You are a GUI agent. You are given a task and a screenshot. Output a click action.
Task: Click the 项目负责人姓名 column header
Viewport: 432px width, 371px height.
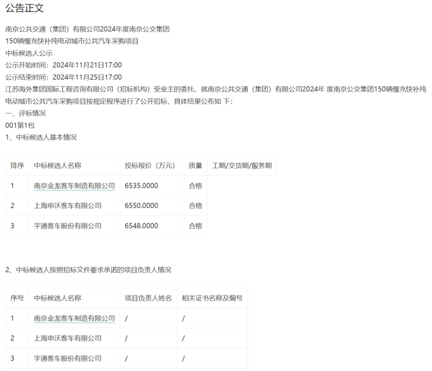coord(148,298)
